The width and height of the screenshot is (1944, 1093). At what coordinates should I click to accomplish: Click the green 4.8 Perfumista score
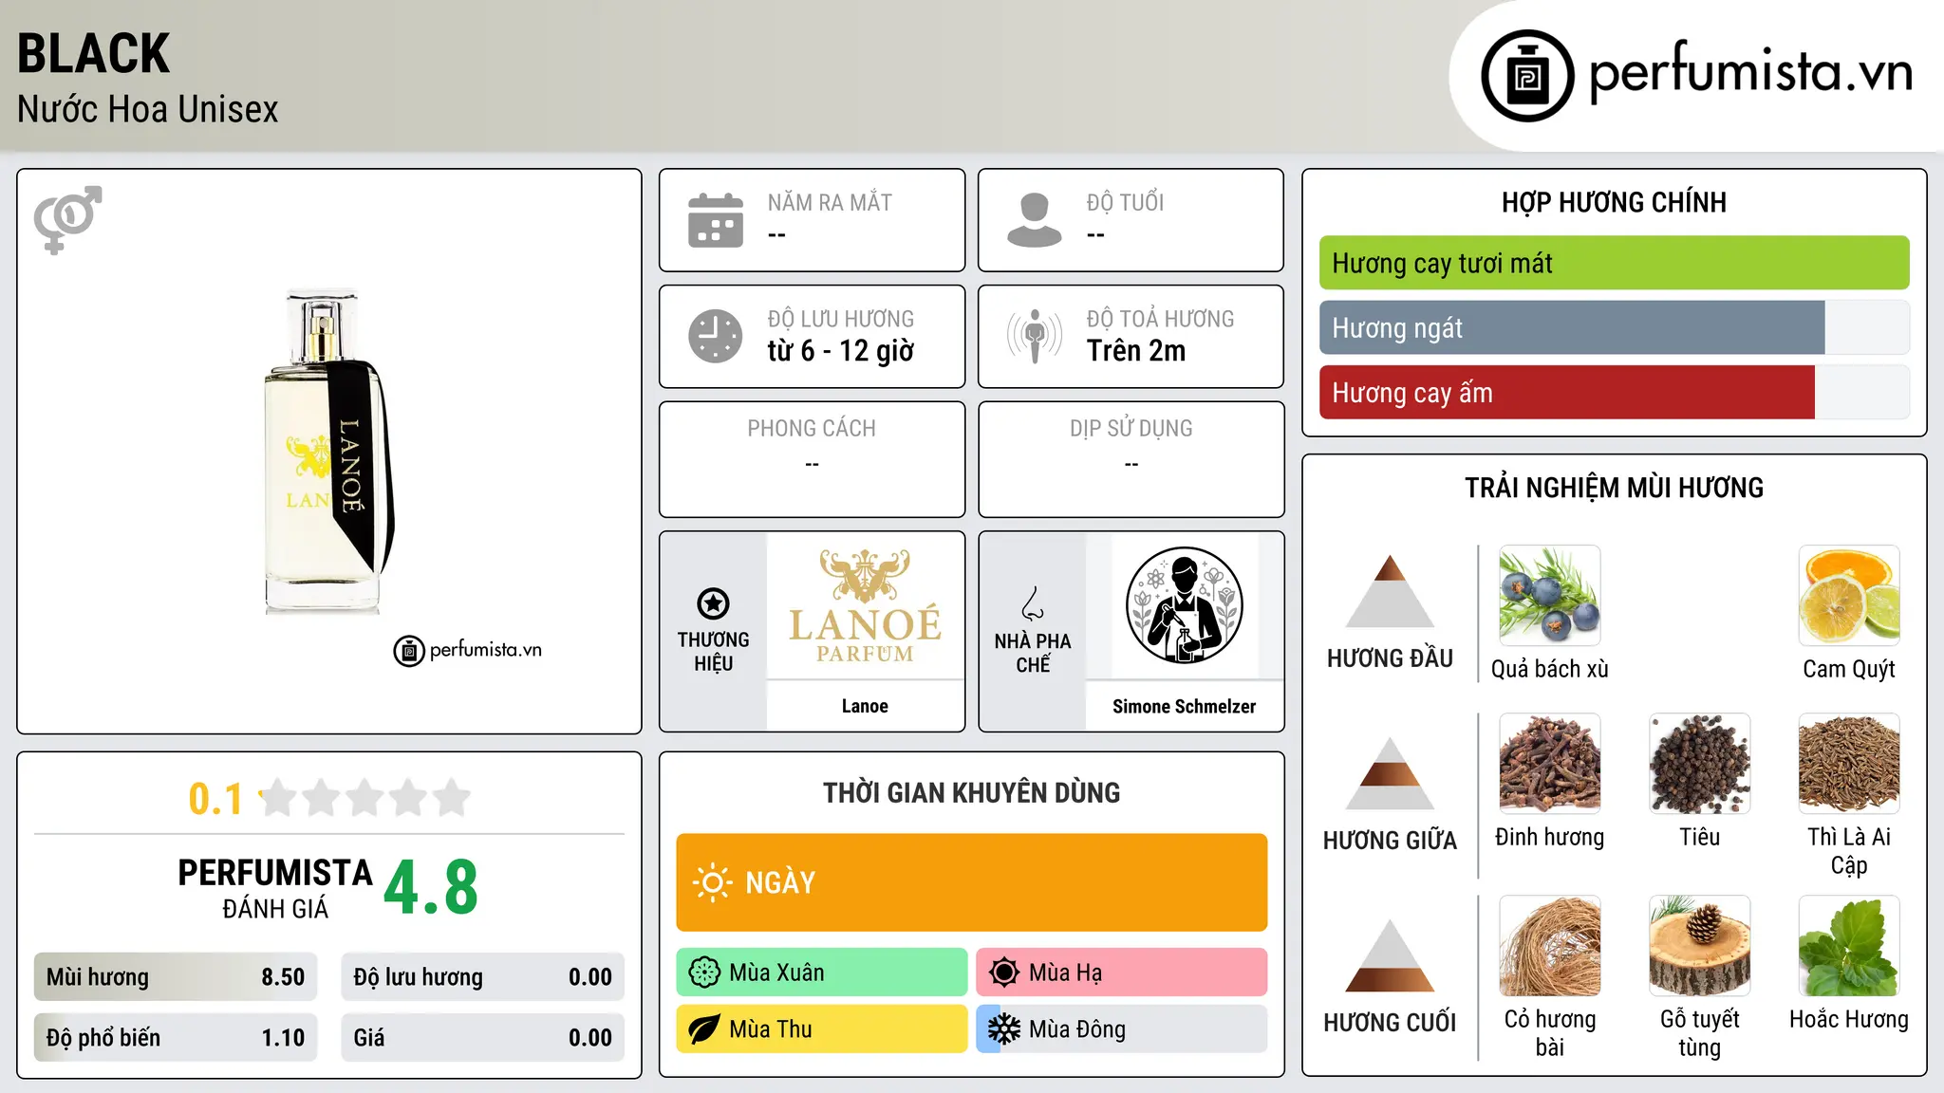pyautogui.click(x=431, y=887)
